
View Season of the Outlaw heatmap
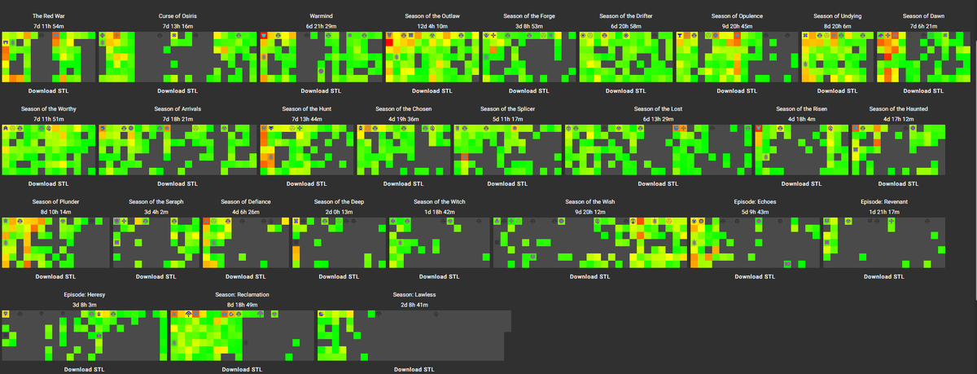(x=432, y=57)
